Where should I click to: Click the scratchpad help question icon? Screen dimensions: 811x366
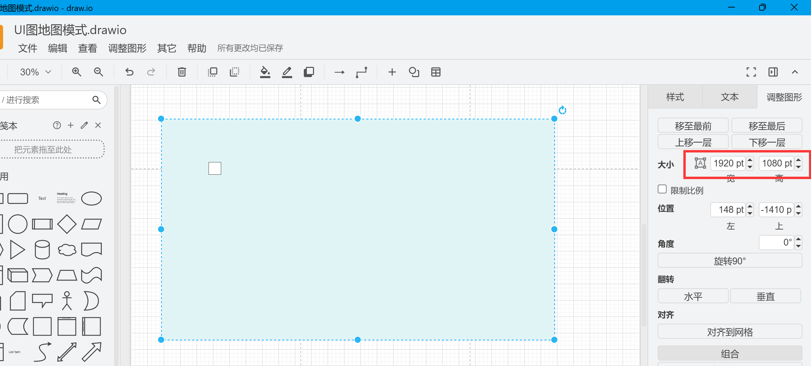(57, 125)
